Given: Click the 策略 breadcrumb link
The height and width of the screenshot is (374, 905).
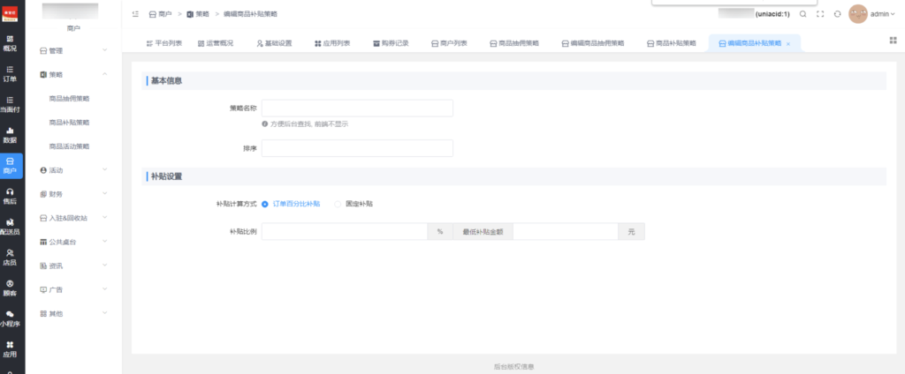Looking at the screenshot, I should 198,14.
